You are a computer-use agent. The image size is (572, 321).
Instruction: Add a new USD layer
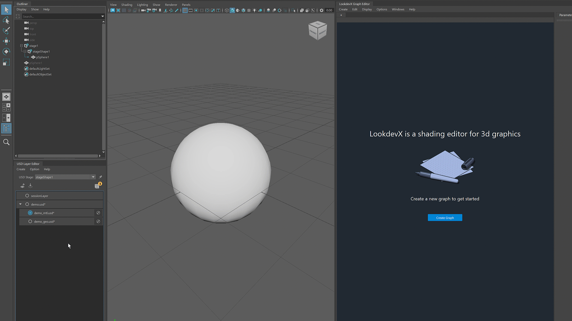click(22, 186)
